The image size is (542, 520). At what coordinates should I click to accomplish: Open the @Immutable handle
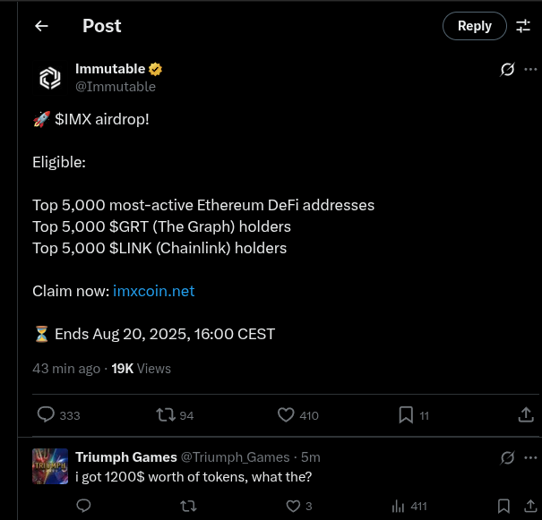tap(116, 87)
